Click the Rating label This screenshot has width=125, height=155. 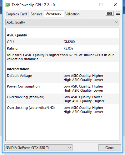pos(12,48)
